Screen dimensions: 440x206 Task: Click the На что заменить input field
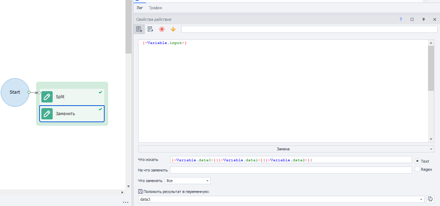[291, 170]
